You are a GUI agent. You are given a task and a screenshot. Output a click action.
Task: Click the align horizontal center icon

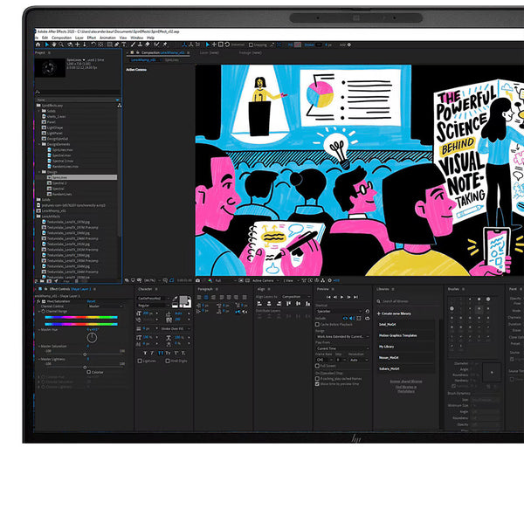[x=269, y=304]
